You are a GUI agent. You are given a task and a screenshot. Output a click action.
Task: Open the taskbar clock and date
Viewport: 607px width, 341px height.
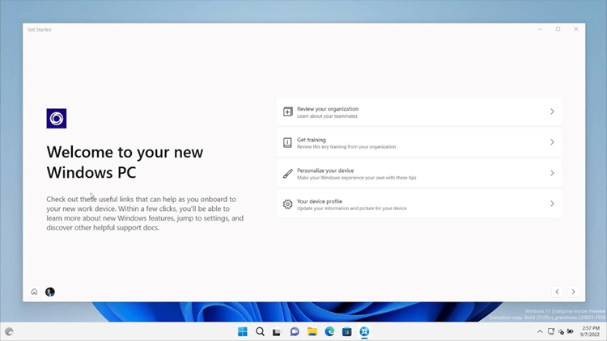(x=591, y=331)
